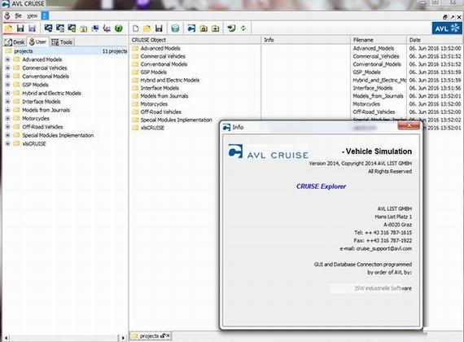Click the green refresh arrows icon
The height and width of the screenshot is (342, 464).
[243, 28]
